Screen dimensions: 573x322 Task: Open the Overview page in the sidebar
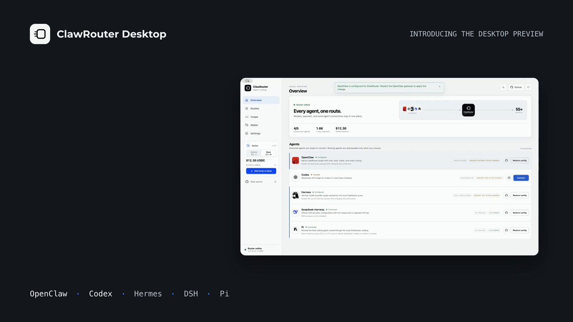(261, 100)
